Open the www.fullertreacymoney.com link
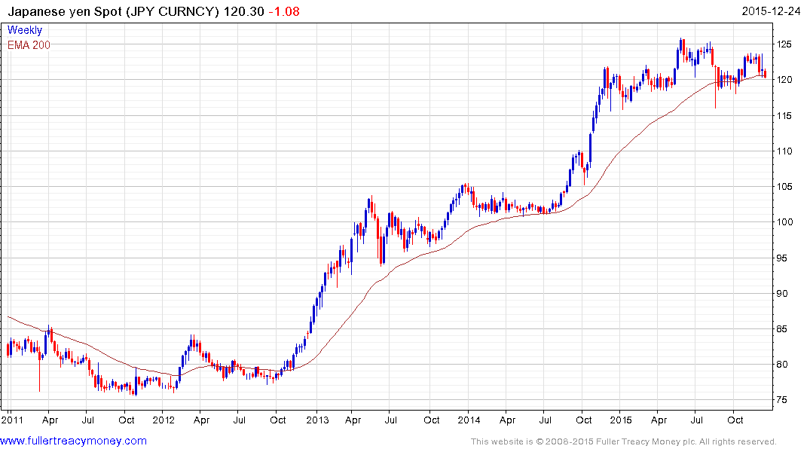This screenshot has width=810, height=452. [x=73, y=441]
